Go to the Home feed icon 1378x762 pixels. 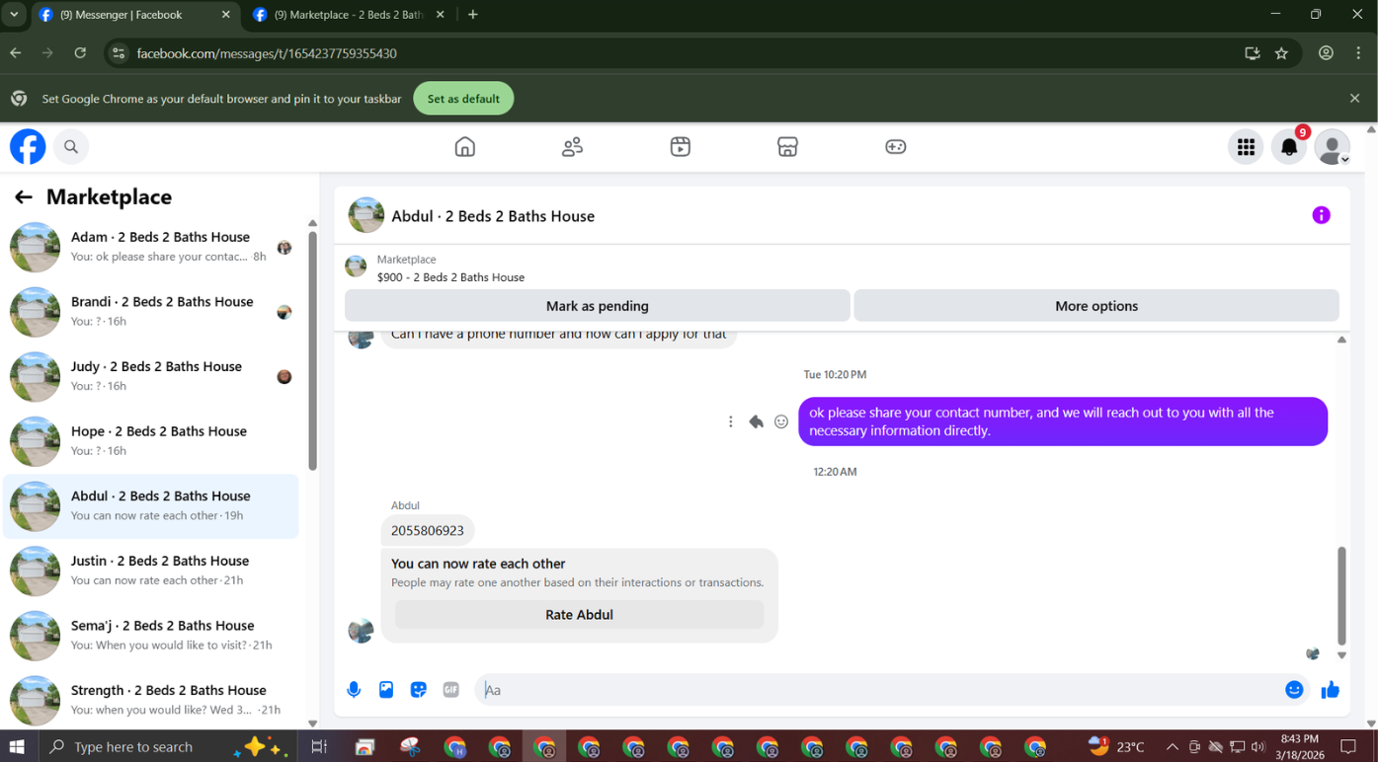(465, 147)
